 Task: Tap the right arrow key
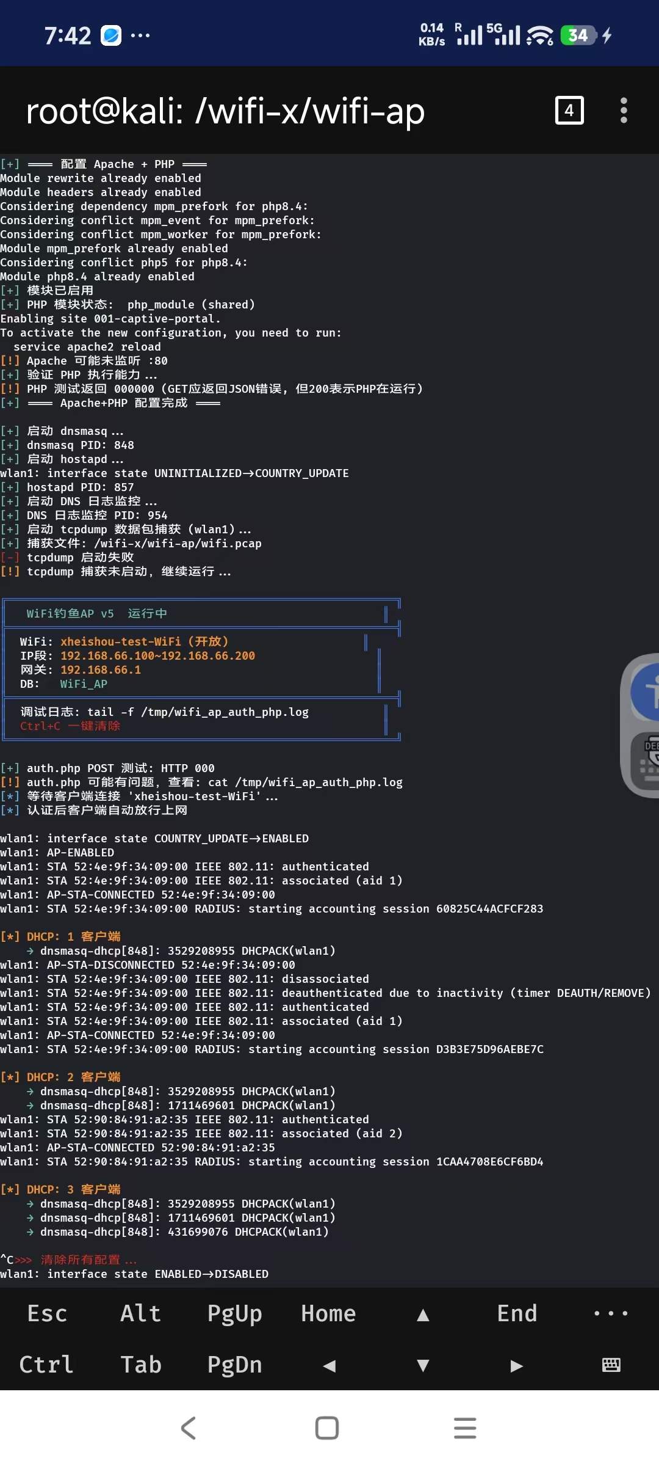pos(517,1365)
